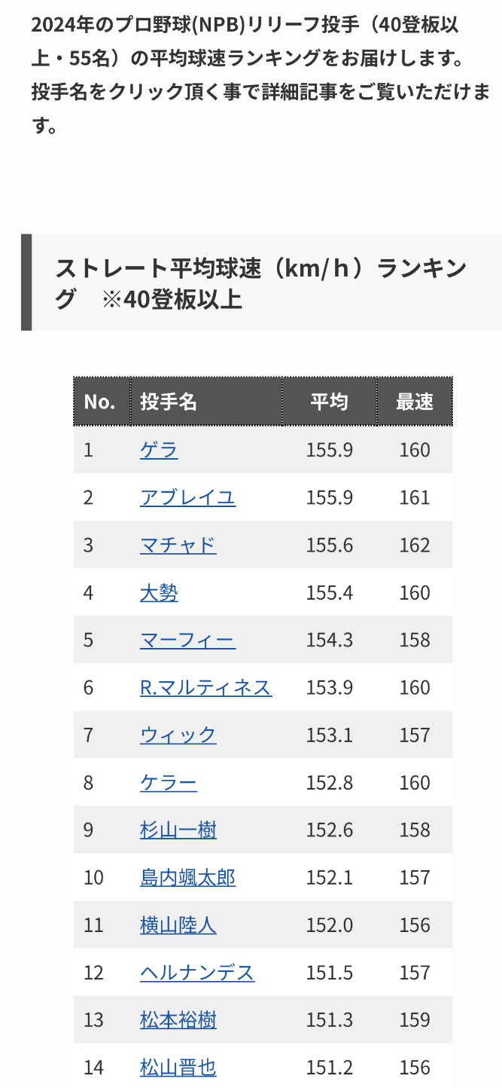The height and width of the screenshot is (1088, 502).
Task: Open the ゲラ pitcher article link
Action: click(x=159, y=450)
